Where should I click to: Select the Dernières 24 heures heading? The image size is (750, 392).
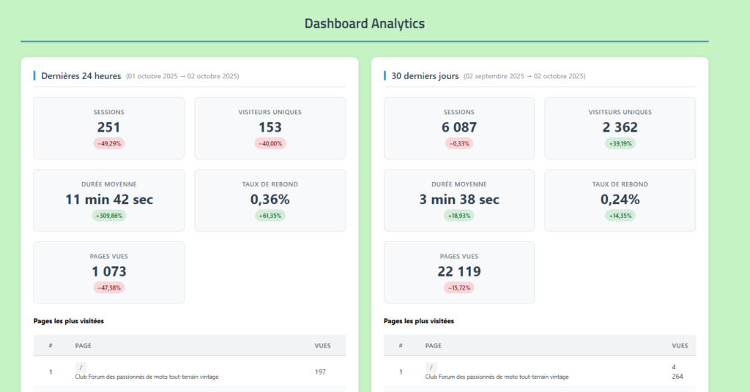pos(81,76)
